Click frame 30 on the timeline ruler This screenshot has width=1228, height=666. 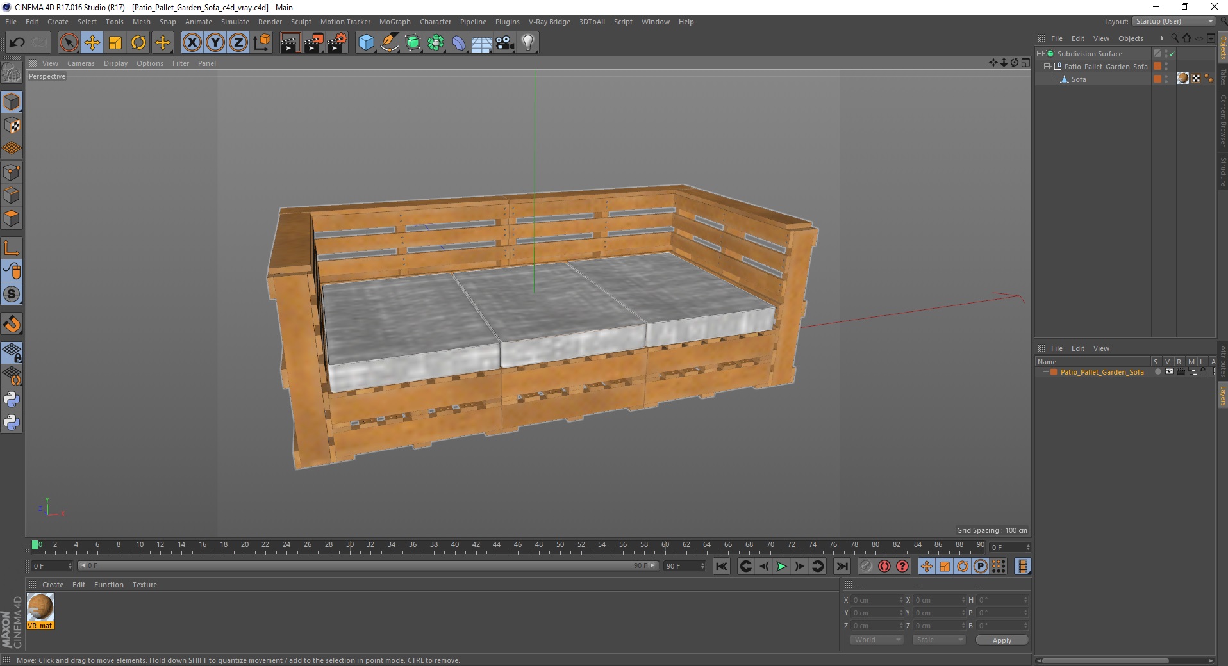point(350,546)
